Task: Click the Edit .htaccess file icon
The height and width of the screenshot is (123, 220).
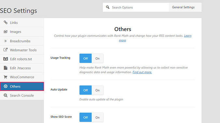Action: tap(6, 68)
